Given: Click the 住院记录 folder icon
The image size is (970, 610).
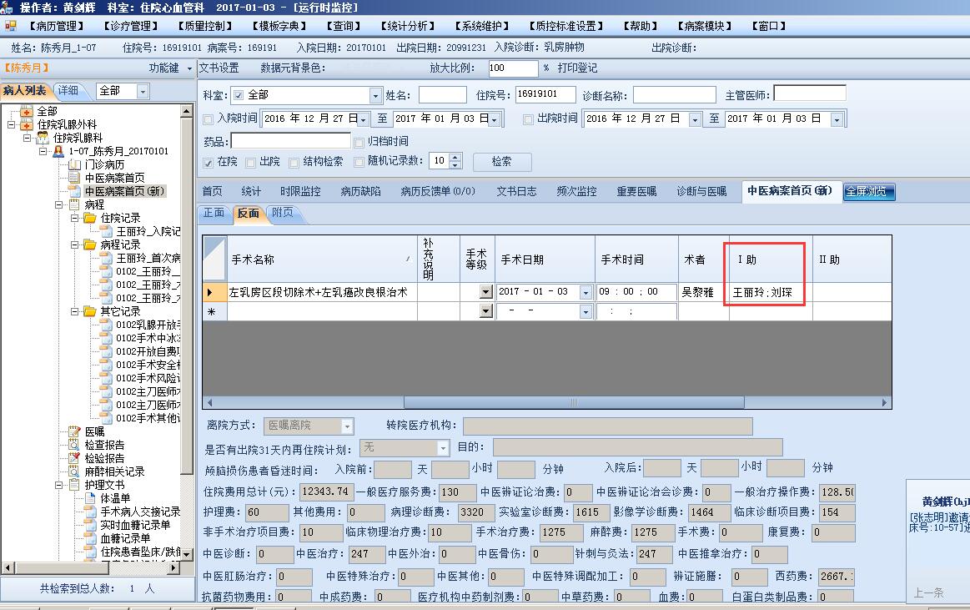Looking at the screenshot, I should (90, 218).
